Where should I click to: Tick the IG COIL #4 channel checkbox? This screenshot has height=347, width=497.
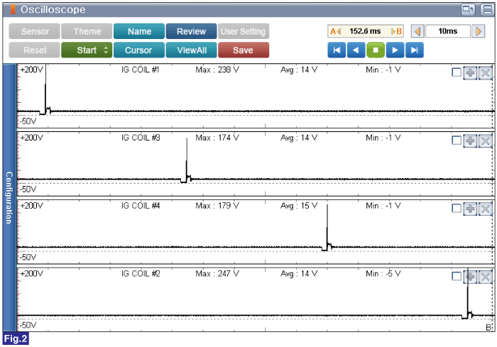coord(457,209)
